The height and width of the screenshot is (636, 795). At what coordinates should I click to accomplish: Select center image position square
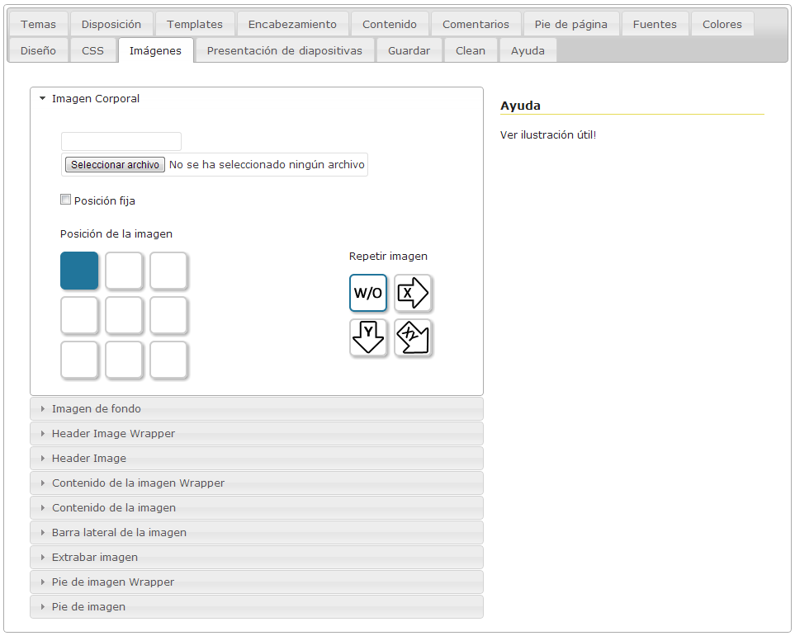click(x=124, y=315)
